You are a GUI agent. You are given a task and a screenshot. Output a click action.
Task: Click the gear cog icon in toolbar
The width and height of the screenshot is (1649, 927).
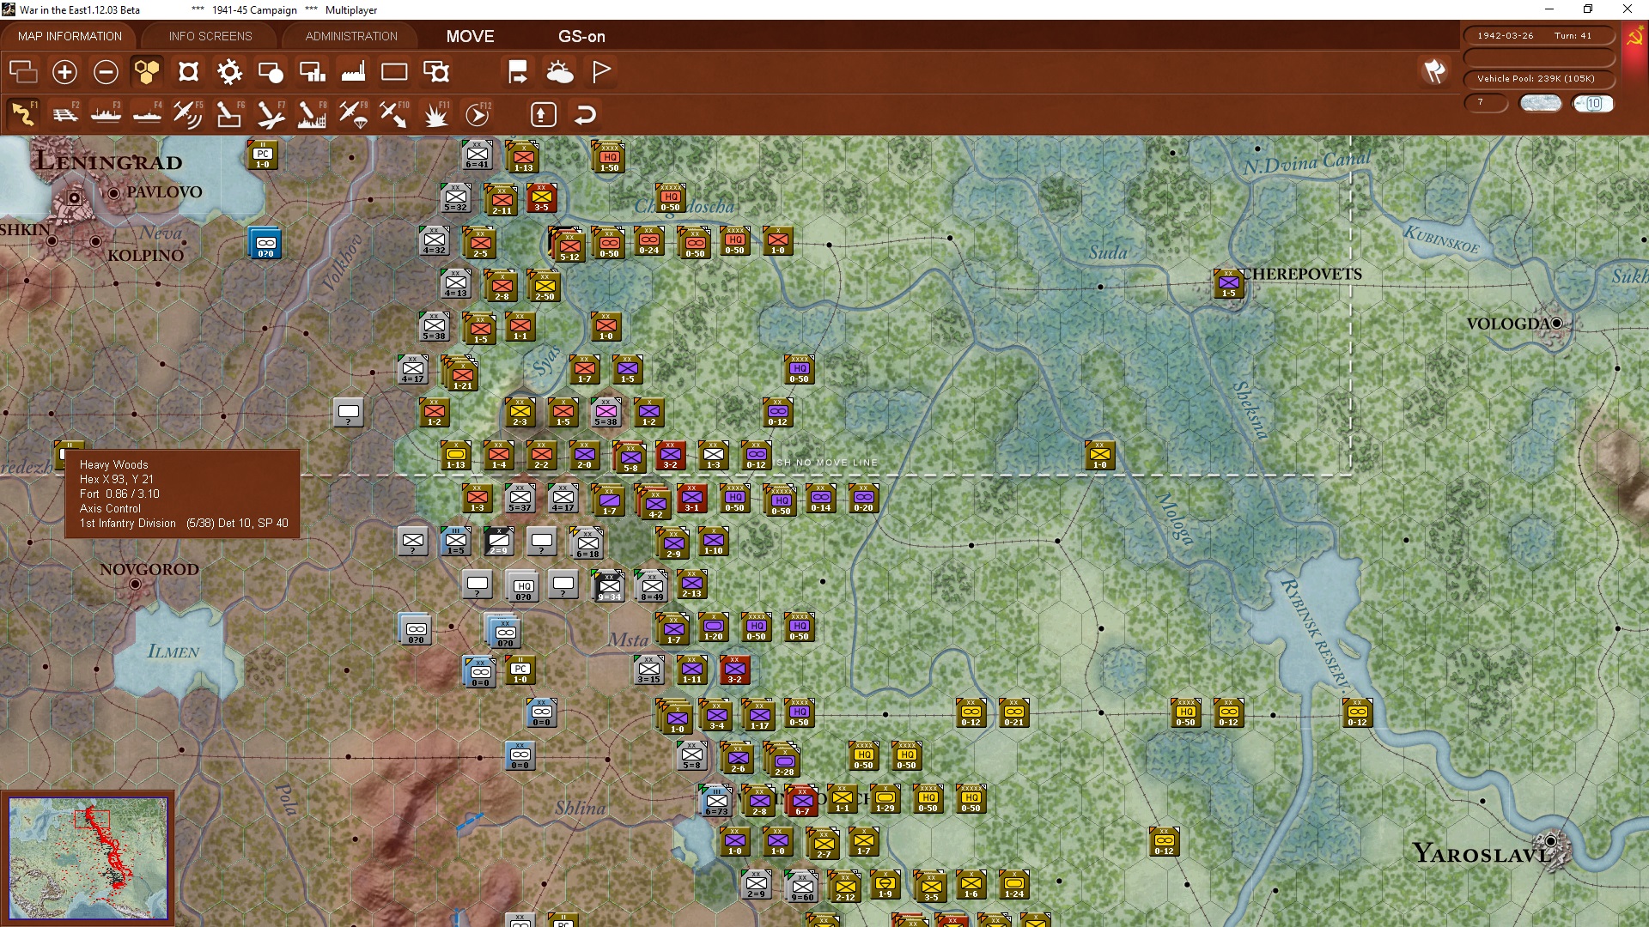pos(229,72)
